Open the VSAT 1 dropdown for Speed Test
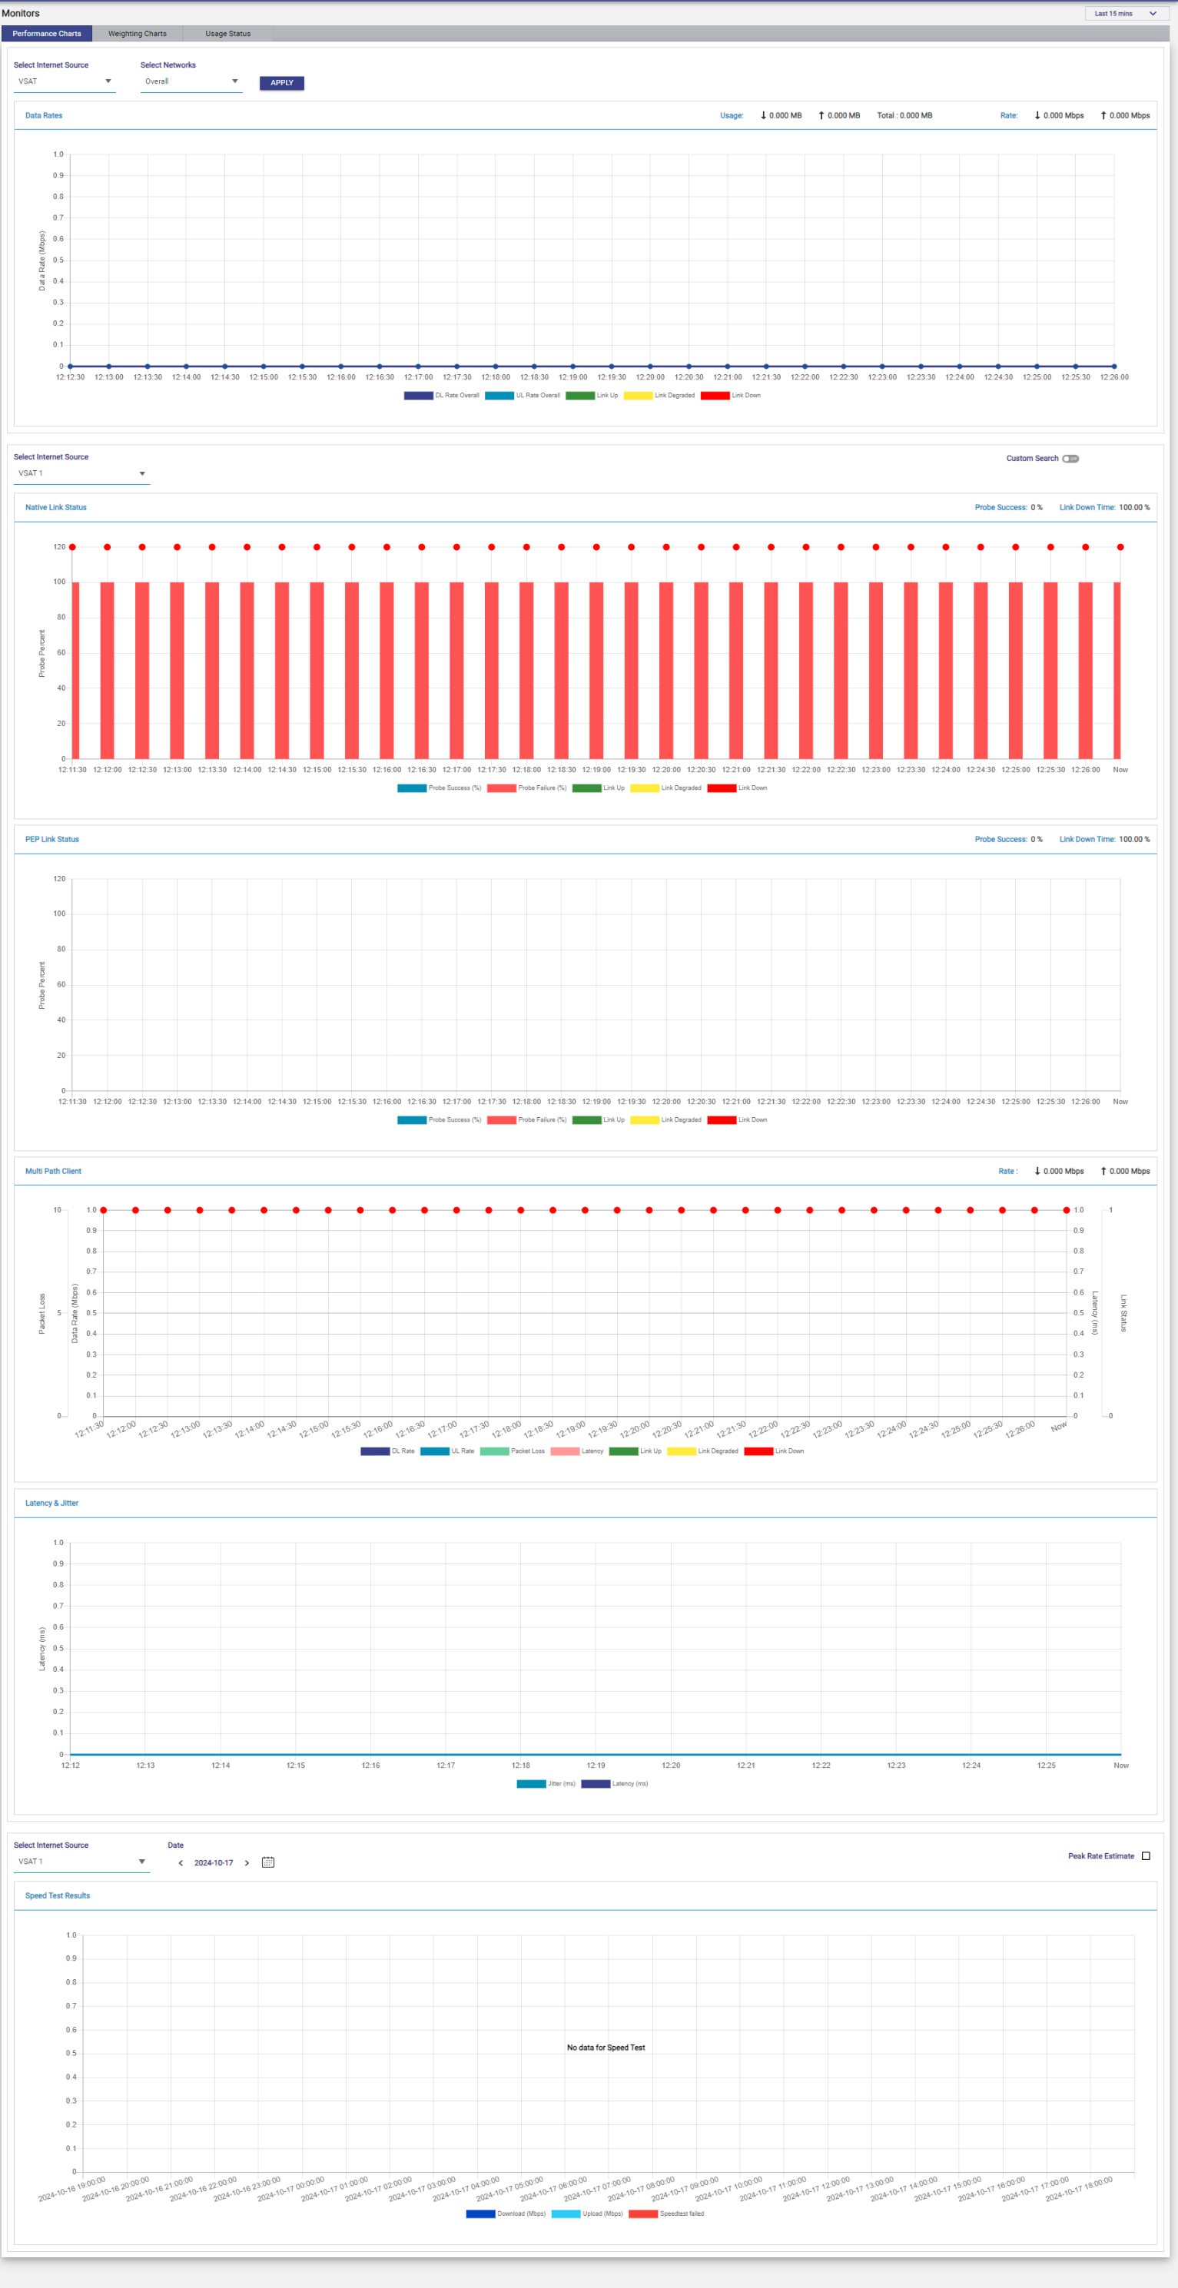This screenshot has width=1178, height=2288. 81,1862
